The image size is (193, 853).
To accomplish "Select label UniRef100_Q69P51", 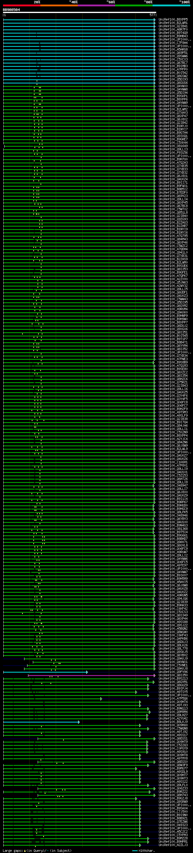I will pos(173,53).
